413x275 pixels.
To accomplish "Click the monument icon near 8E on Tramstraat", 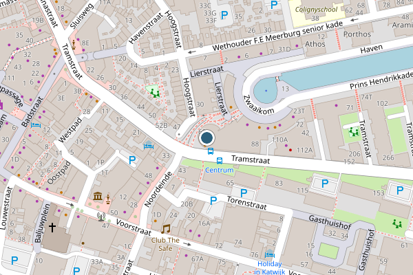I will 74,45.
